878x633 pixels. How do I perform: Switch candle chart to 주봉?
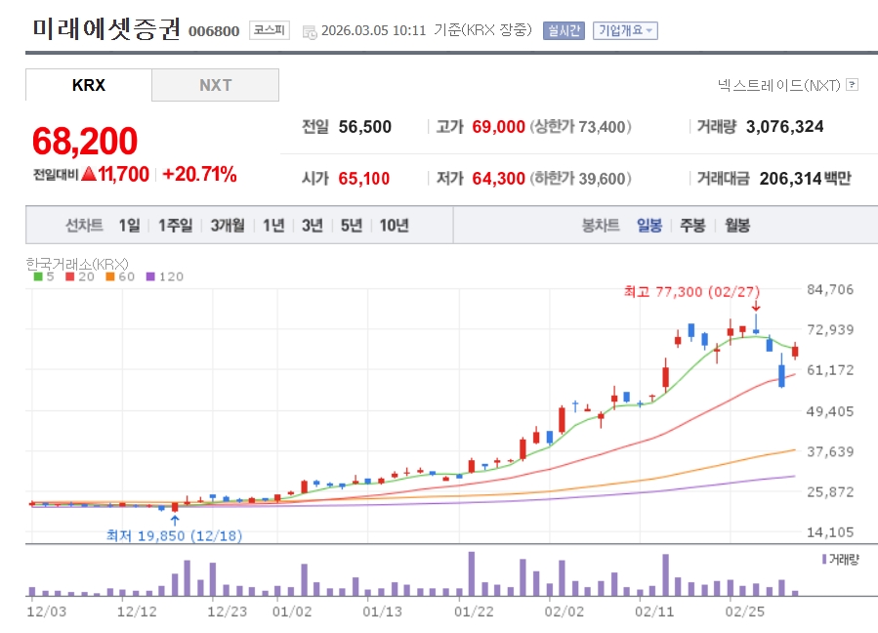(692, 226)
